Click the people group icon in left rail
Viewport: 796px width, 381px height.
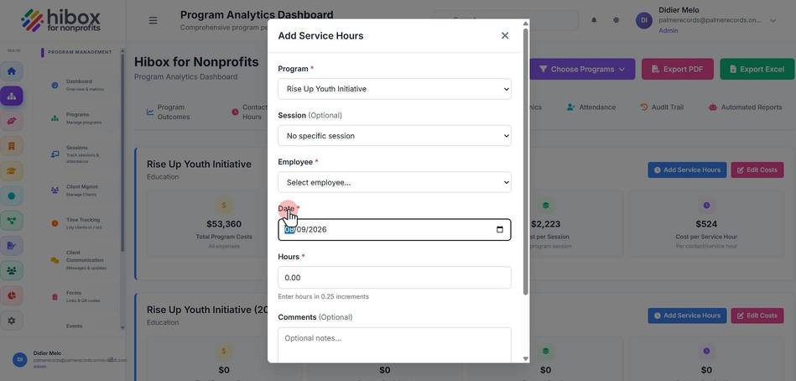pos(11,270)
